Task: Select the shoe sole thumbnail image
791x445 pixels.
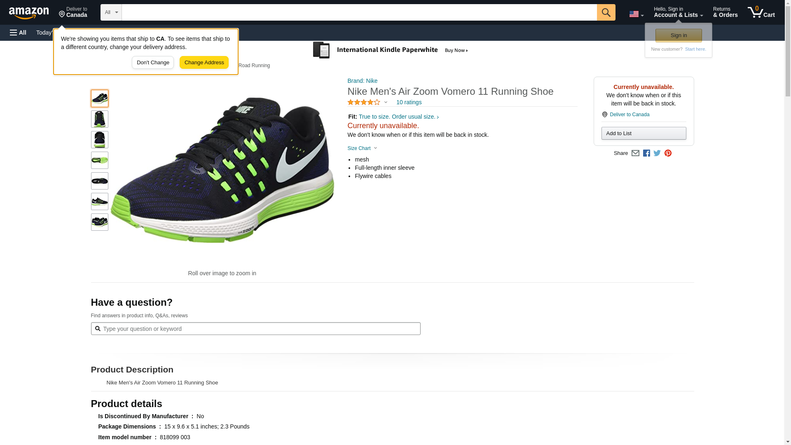Action: [99, 160]
